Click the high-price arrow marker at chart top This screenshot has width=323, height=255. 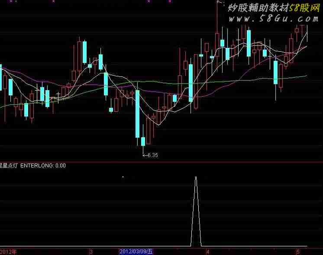219,4
